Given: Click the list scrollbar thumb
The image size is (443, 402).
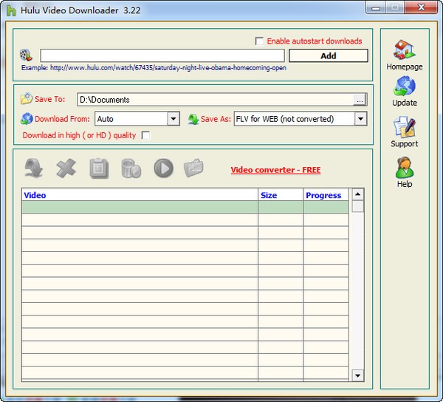Looking at the screenshot, I should pos(357,206).
